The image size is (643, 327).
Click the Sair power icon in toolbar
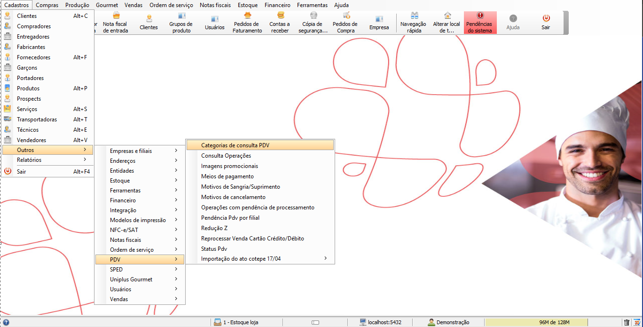click(546, 23)
